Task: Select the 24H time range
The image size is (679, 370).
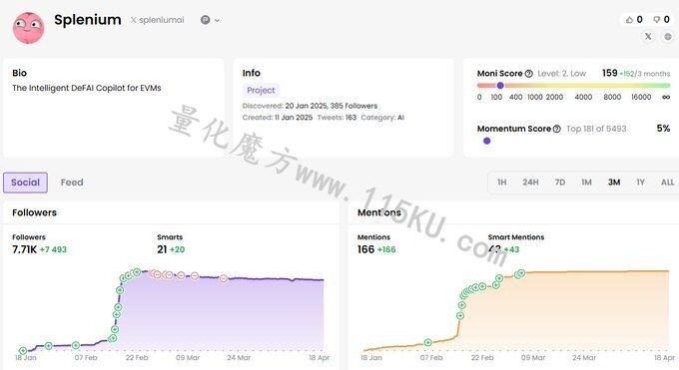Action: (530, 183)
